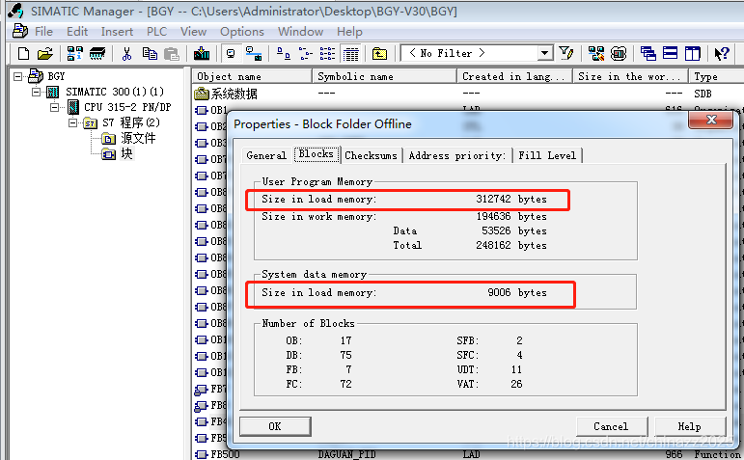Sort by Symbolic name column header

point(384,76)
